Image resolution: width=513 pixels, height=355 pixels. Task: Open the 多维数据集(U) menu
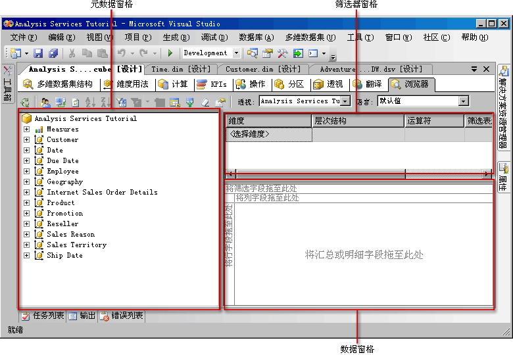(x=310, y=37)
